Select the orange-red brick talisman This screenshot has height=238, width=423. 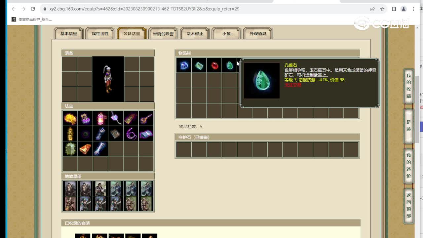point(85,149)
